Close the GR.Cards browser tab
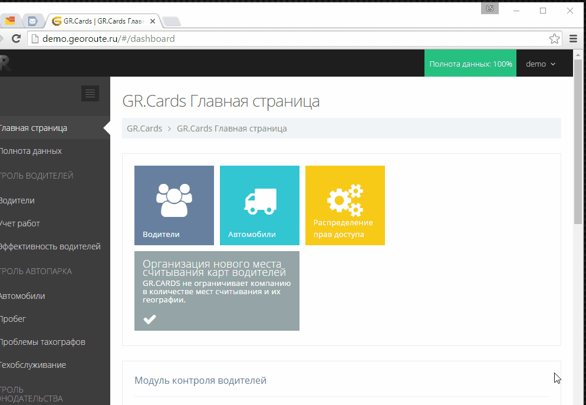The width and height of the screenshot is (586, 405). point(153,21)
